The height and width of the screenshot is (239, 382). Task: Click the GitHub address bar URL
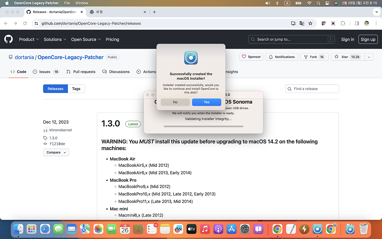tap(91, 23)
